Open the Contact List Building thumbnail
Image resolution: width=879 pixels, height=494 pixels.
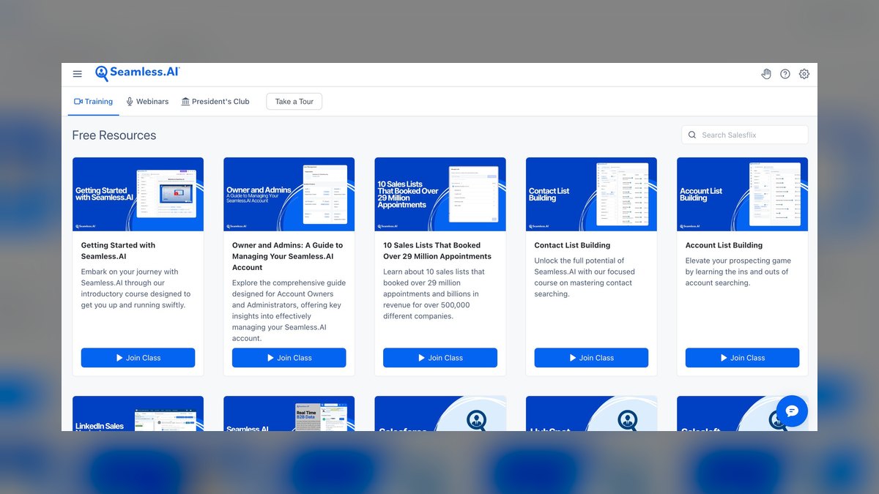(591, 194)
